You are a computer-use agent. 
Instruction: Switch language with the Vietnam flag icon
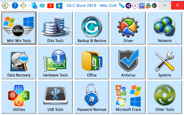51,6
